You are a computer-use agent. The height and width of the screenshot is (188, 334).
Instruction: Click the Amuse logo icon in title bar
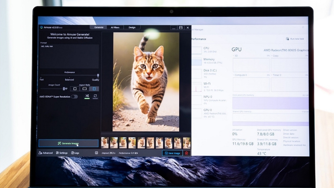coord(41,27)
